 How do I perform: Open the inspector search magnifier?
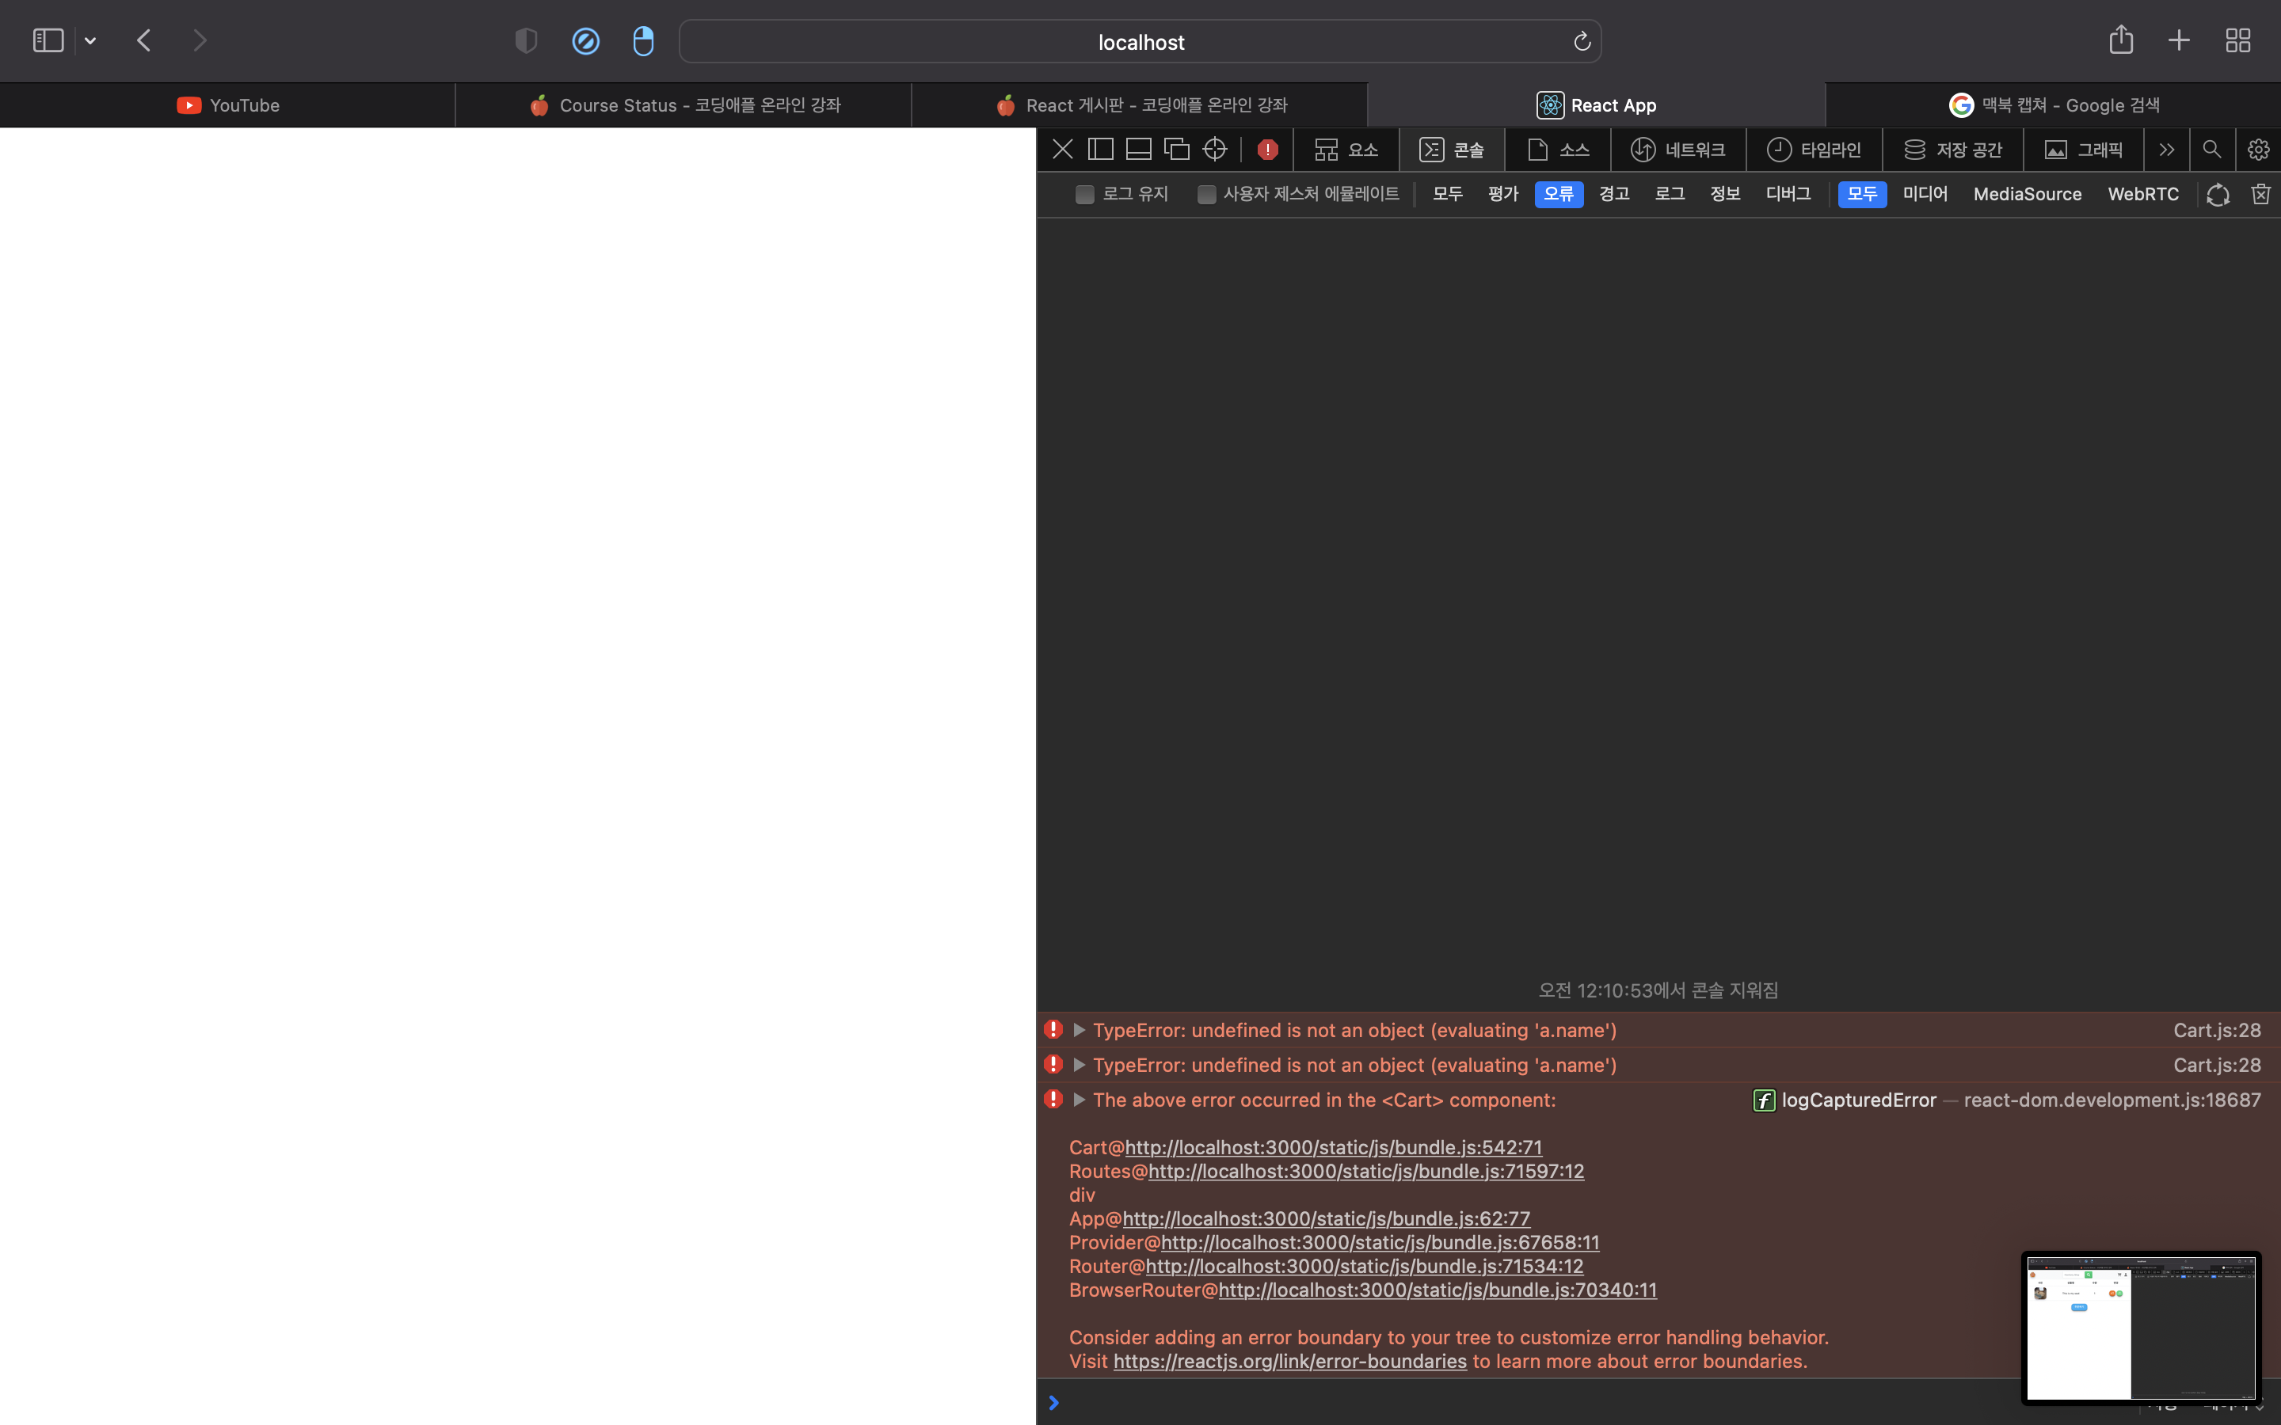[2211, 149]
